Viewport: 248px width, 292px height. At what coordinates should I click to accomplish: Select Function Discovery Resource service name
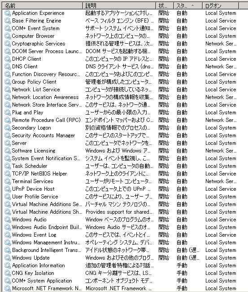(x=46, y=74)
